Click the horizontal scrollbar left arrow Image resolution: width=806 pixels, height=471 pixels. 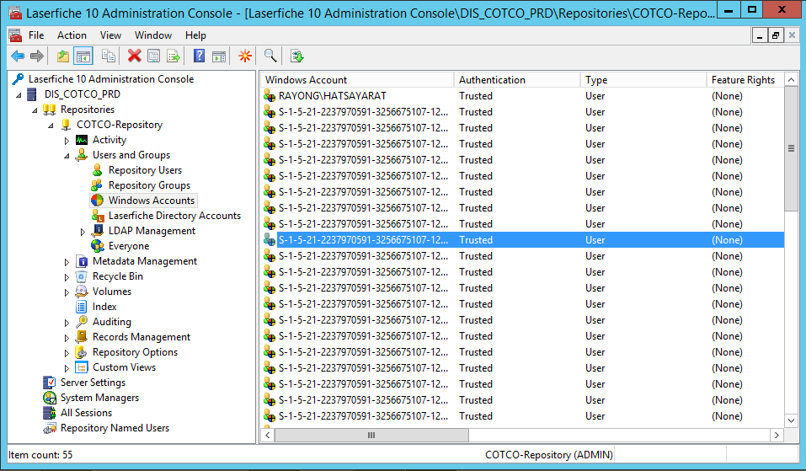pyautogui.click(x=267, y=435)
